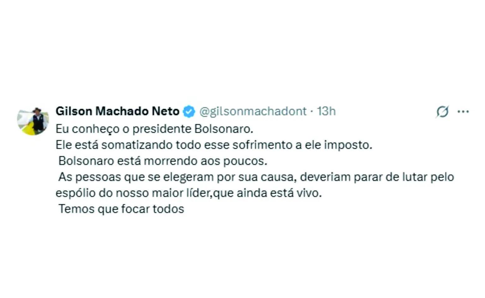Image resolution: width=485 pixels, height=298 pixels.
Task: Open the ellipsis icon on the tweet's right edge
Action: point(464,111)
